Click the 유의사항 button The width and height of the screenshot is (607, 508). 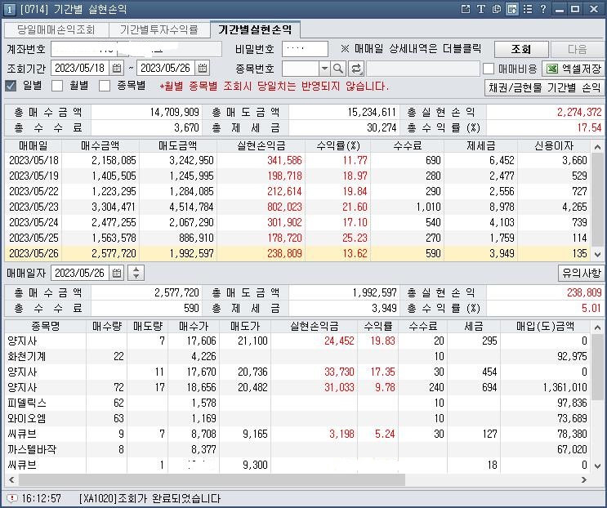pyautogui.click(x=581, y=273)
